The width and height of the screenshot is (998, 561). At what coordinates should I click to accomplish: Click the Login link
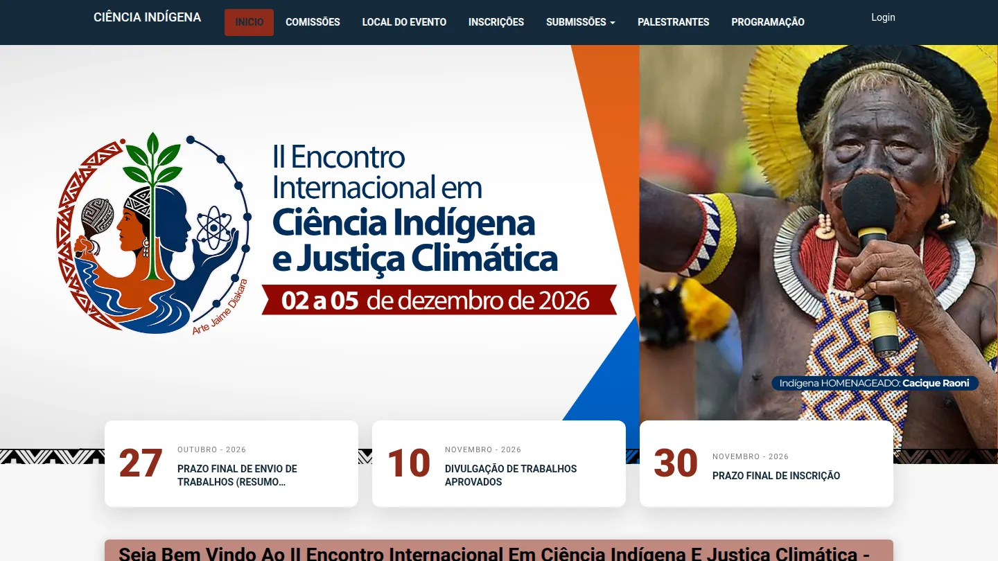[883, 17]
